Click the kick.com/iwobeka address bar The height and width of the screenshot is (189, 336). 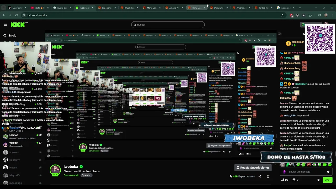click(152, 15)
